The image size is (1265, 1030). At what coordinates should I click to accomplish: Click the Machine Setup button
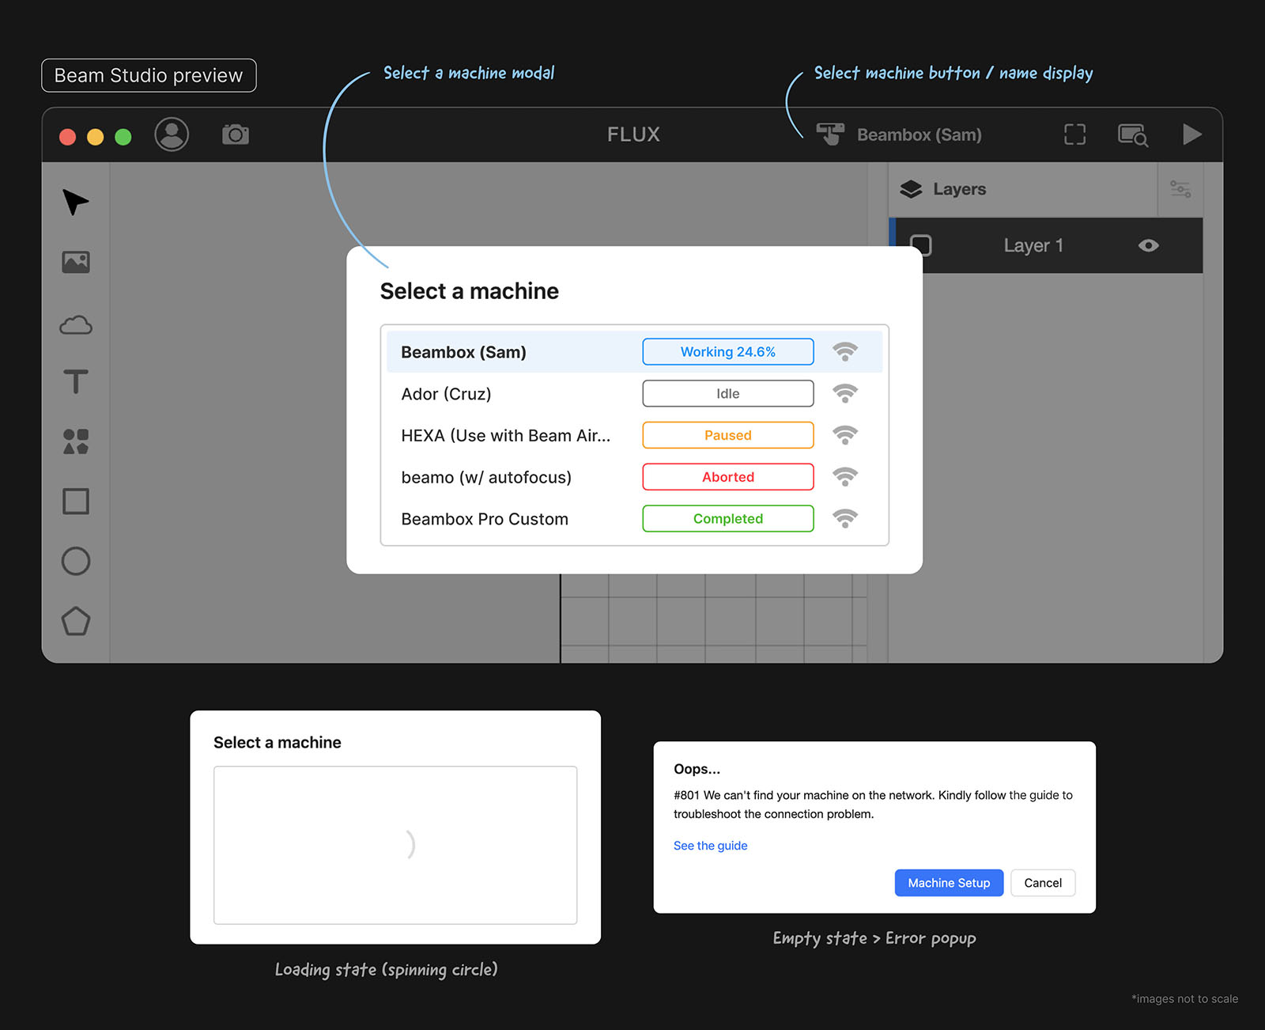click(x=949, y=883)
